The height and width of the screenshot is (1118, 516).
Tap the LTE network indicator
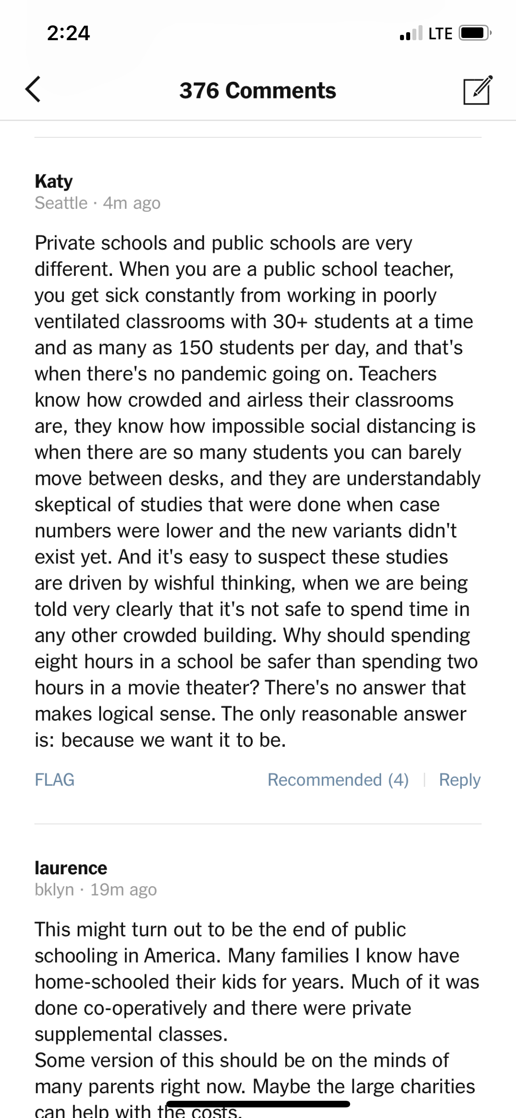click(440, 34)
